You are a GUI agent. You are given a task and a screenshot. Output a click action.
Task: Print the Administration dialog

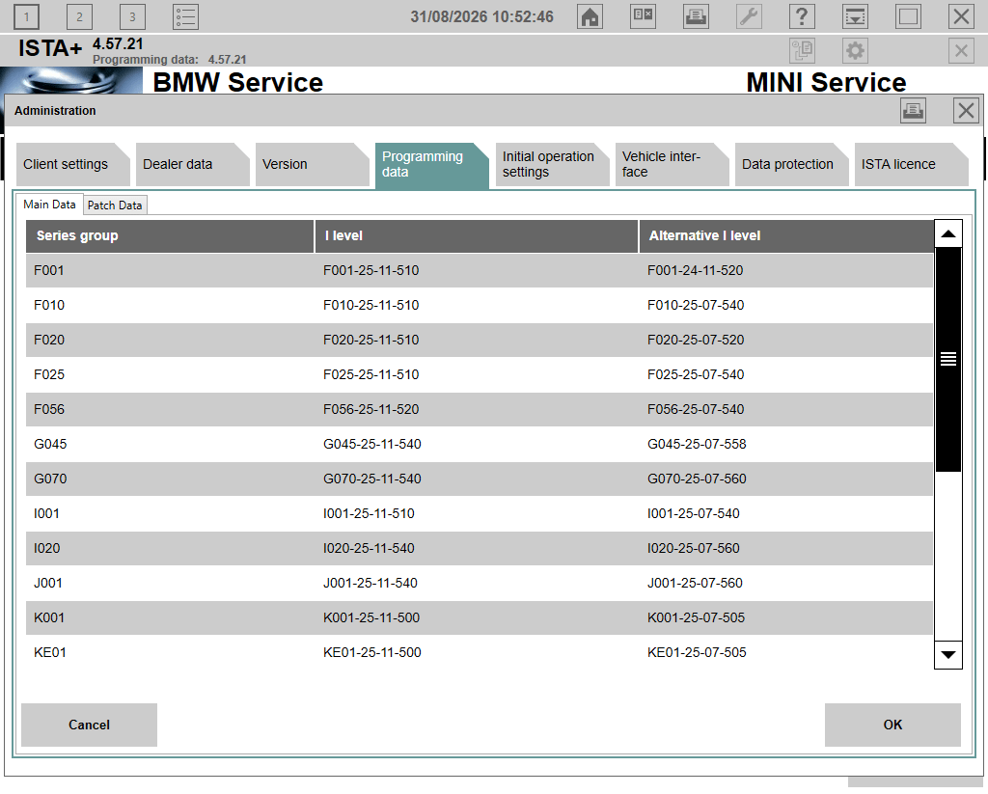click(913, 111)
